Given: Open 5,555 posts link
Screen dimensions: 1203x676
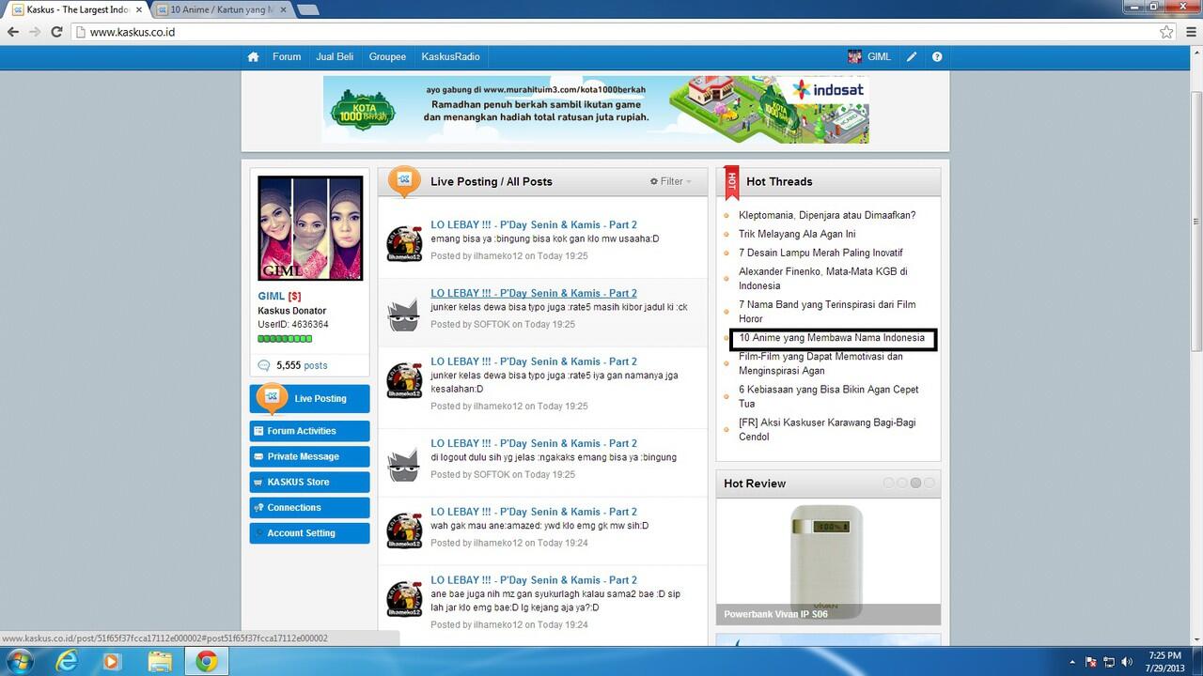Looking at the screenshot, I should point(302,365).
